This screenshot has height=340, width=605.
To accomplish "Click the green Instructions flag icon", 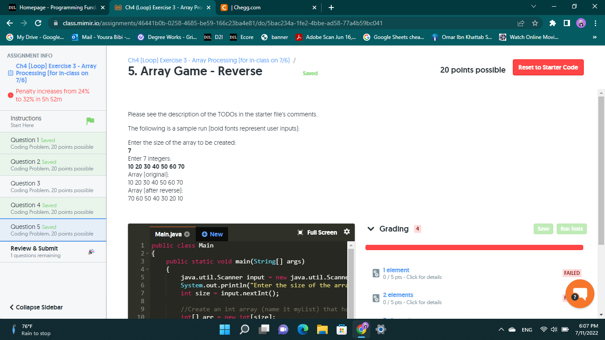I will 90,121.
